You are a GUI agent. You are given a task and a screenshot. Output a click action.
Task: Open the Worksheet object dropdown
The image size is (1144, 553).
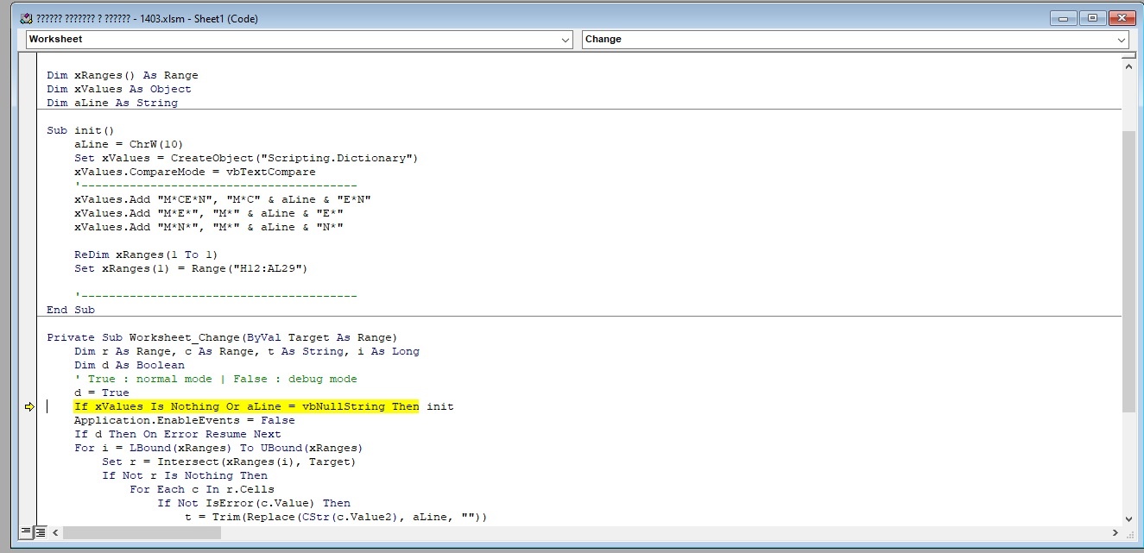tap(299, 40)
